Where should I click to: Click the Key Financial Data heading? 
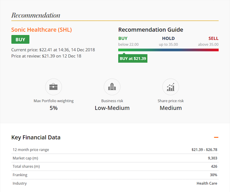36,138
